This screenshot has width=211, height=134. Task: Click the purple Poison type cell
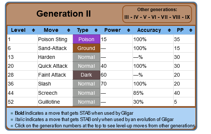click(86, 39)
